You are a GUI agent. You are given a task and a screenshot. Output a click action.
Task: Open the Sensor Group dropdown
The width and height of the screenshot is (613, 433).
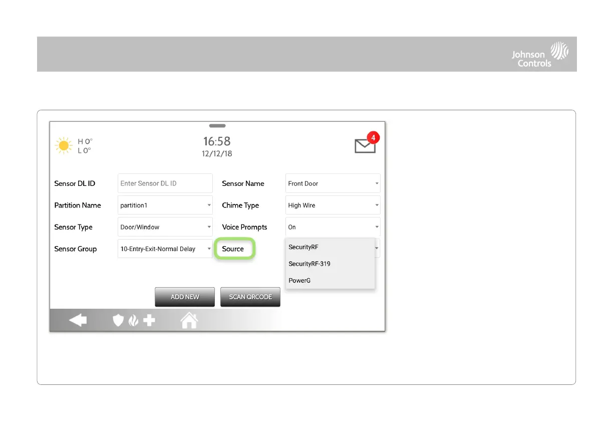[165, 249]
